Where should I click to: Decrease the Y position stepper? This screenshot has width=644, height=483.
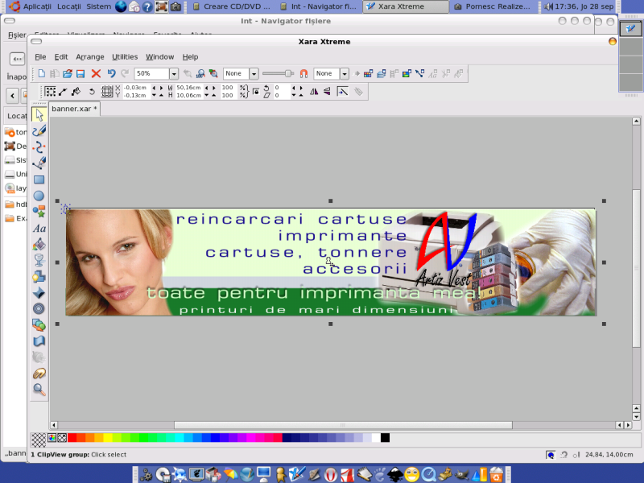[x=154, y=95]
